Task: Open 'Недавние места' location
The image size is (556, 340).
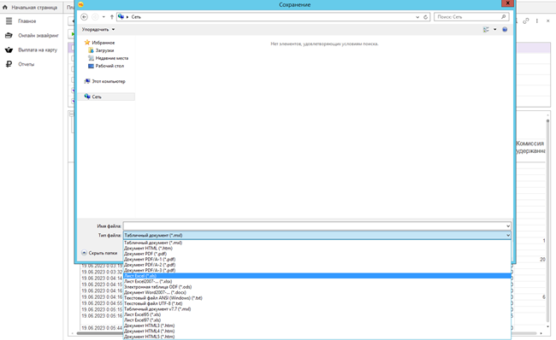Action: 112,58
